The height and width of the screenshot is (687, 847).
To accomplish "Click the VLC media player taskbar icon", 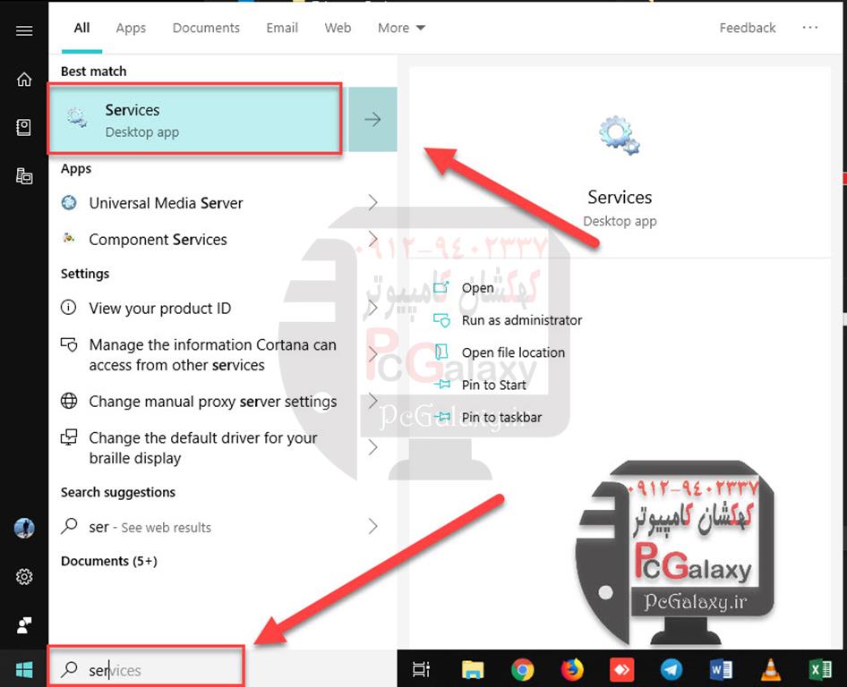I will click(x=769, y=669).
